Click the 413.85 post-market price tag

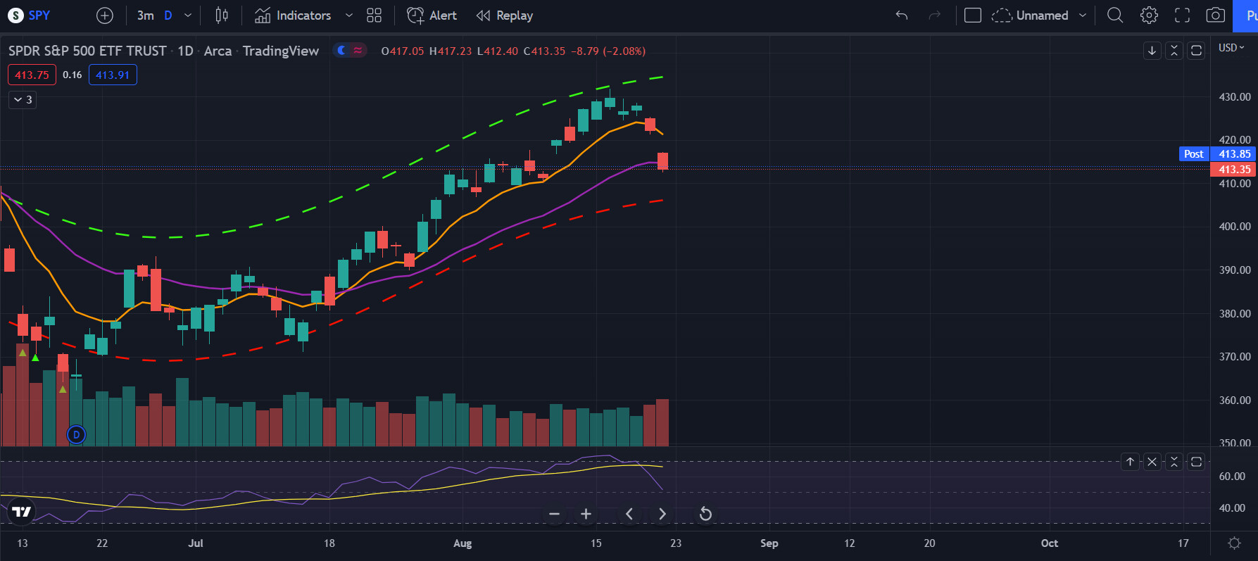point(1234,153)
